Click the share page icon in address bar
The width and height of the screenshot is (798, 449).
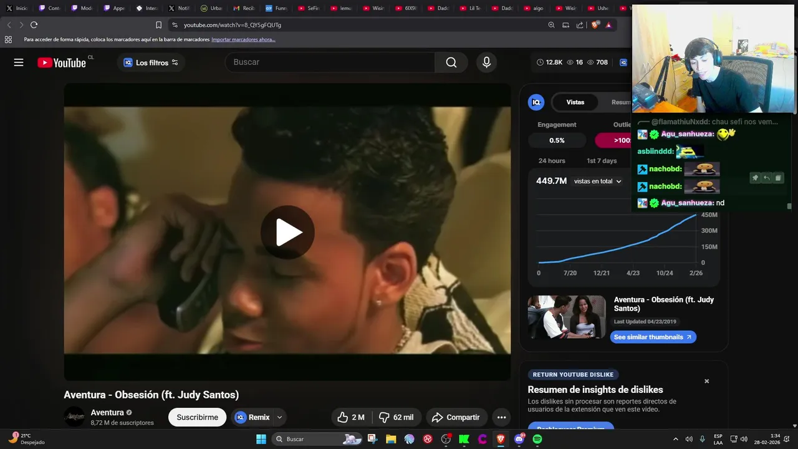tap(580, 25)
